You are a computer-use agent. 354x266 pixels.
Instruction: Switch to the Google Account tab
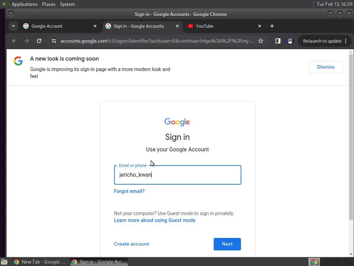click(x=60, y=26)
